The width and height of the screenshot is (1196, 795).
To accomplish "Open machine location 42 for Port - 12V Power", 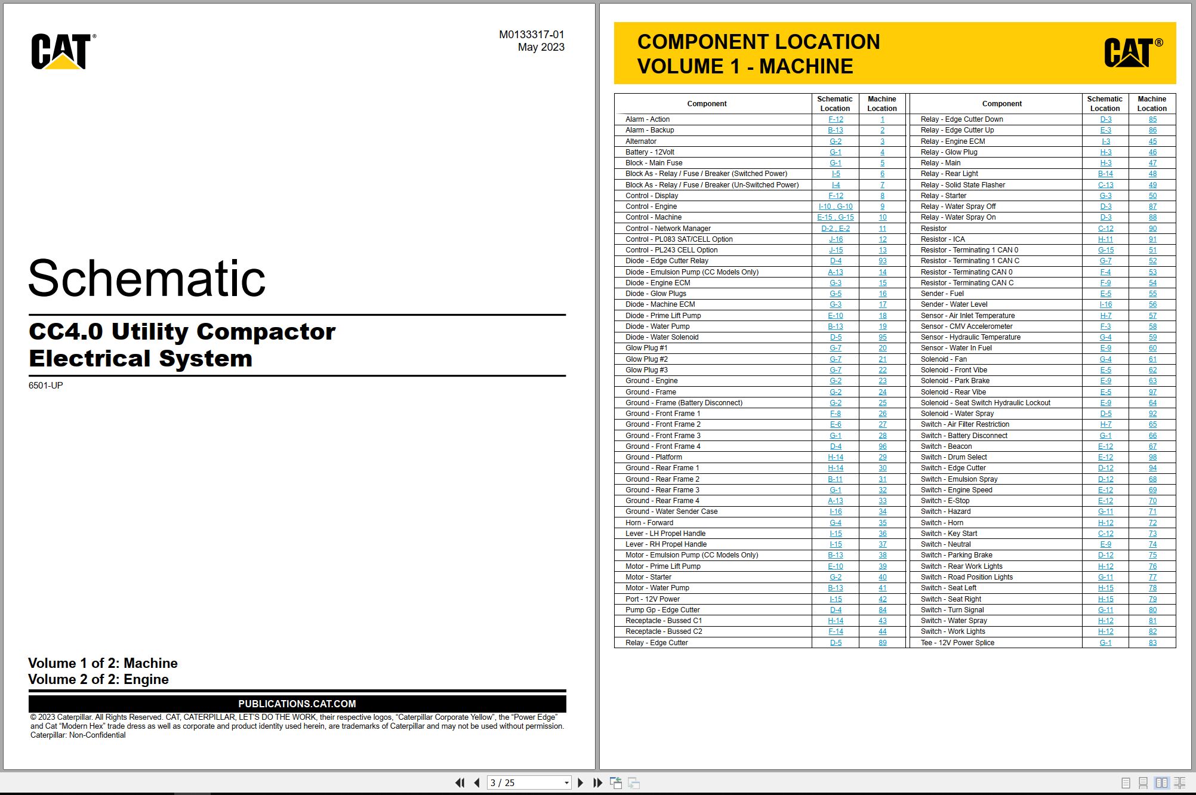I will 882,599.
